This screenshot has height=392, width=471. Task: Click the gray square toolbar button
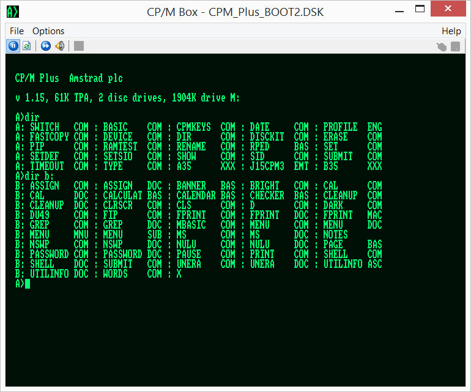[x=79, y=46]
